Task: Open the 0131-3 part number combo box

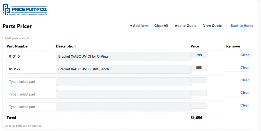Action: coord(31,69)
